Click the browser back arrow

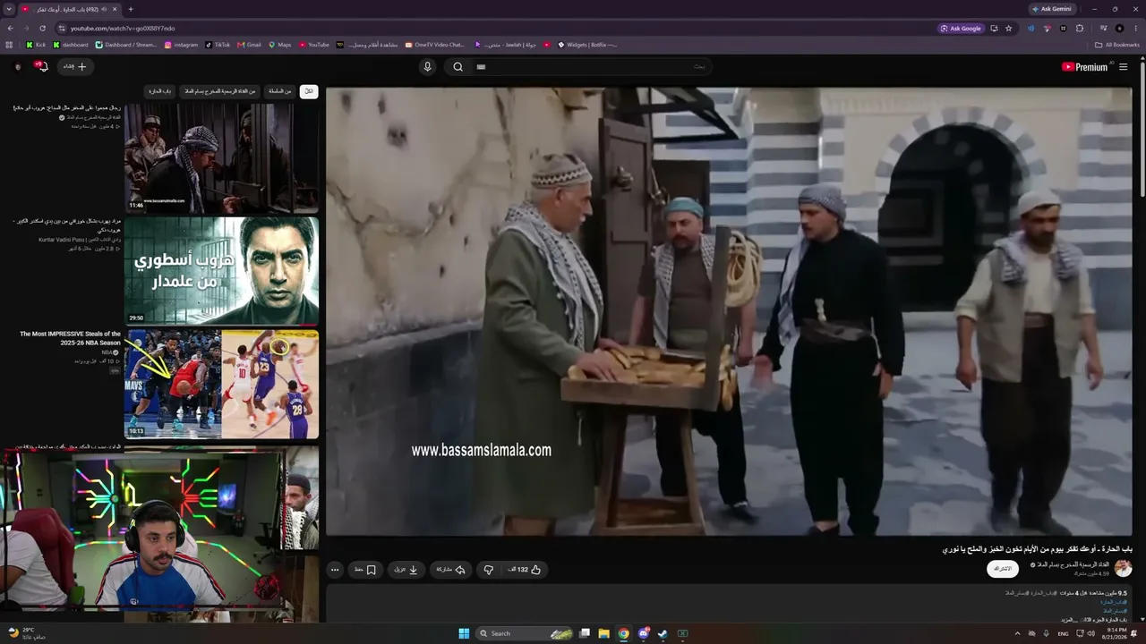click(x=10, y=28)
